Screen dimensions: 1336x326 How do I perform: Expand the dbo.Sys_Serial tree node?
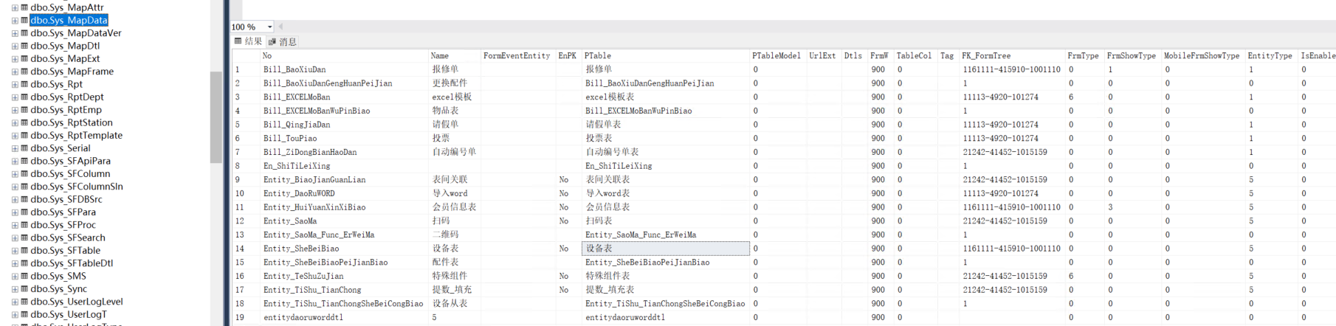pyautogui.click(x=15, y=148)
